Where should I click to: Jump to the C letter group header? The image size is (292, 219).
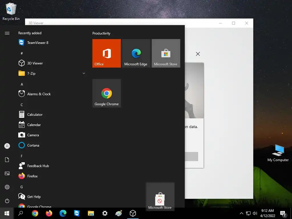click(22, 105)
